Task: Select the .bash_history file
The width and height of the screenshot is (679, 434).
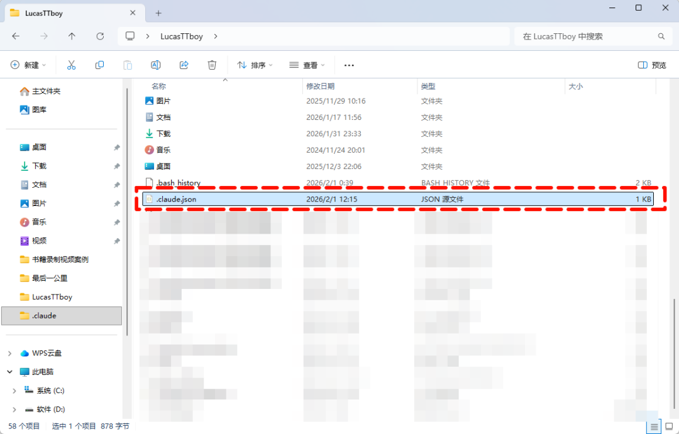Action: 397,183
